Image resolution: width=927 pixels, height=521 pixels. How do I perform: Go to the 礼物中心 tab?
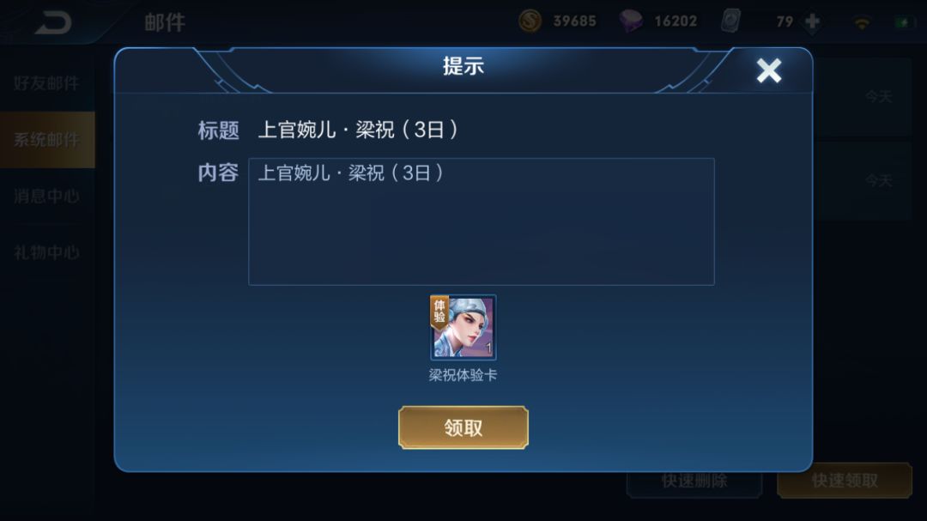coord(47,252)
